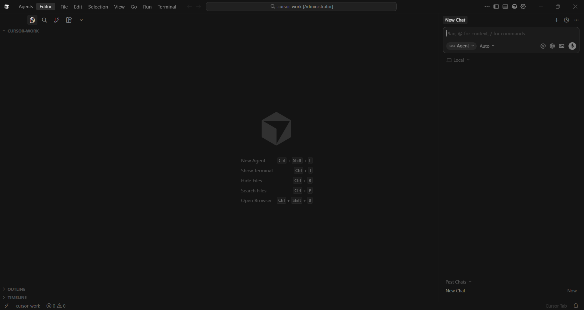
Task: Expand the TIMELINE section
Action: point(17,298)
